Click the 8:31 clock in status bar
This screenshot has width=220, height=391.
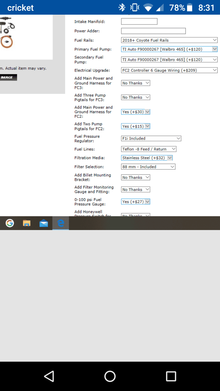207,8
